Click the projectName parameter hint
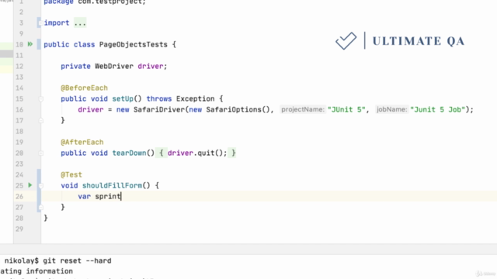The height and width of the screenshot is (279, 497). pos(303,110)
